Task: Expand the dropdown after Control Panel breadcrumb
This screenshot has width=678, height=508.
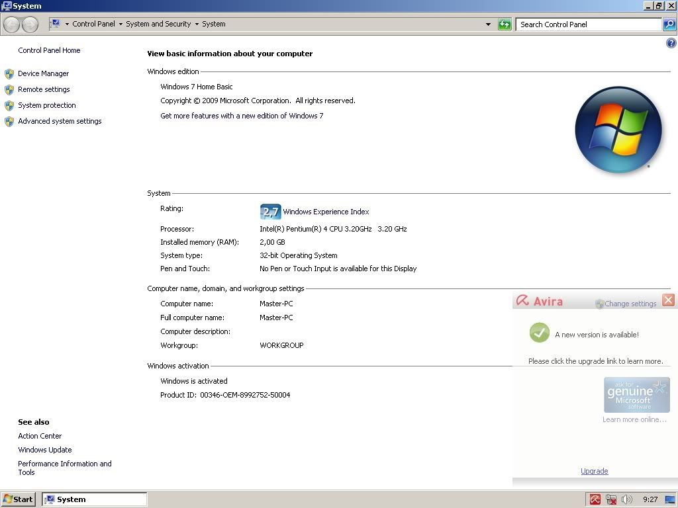Action: 121,24
